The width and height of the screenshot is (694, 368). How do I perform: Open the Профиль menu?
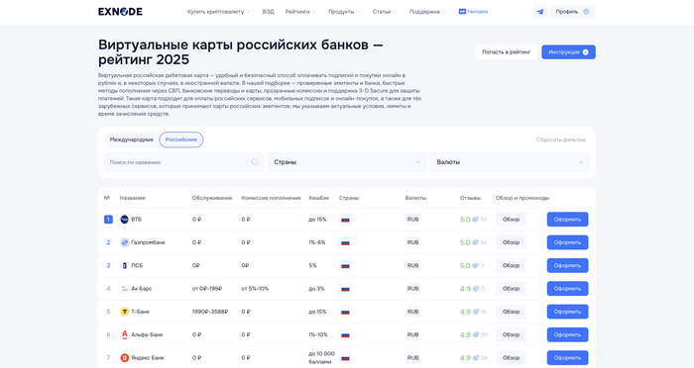coord(572,12)
